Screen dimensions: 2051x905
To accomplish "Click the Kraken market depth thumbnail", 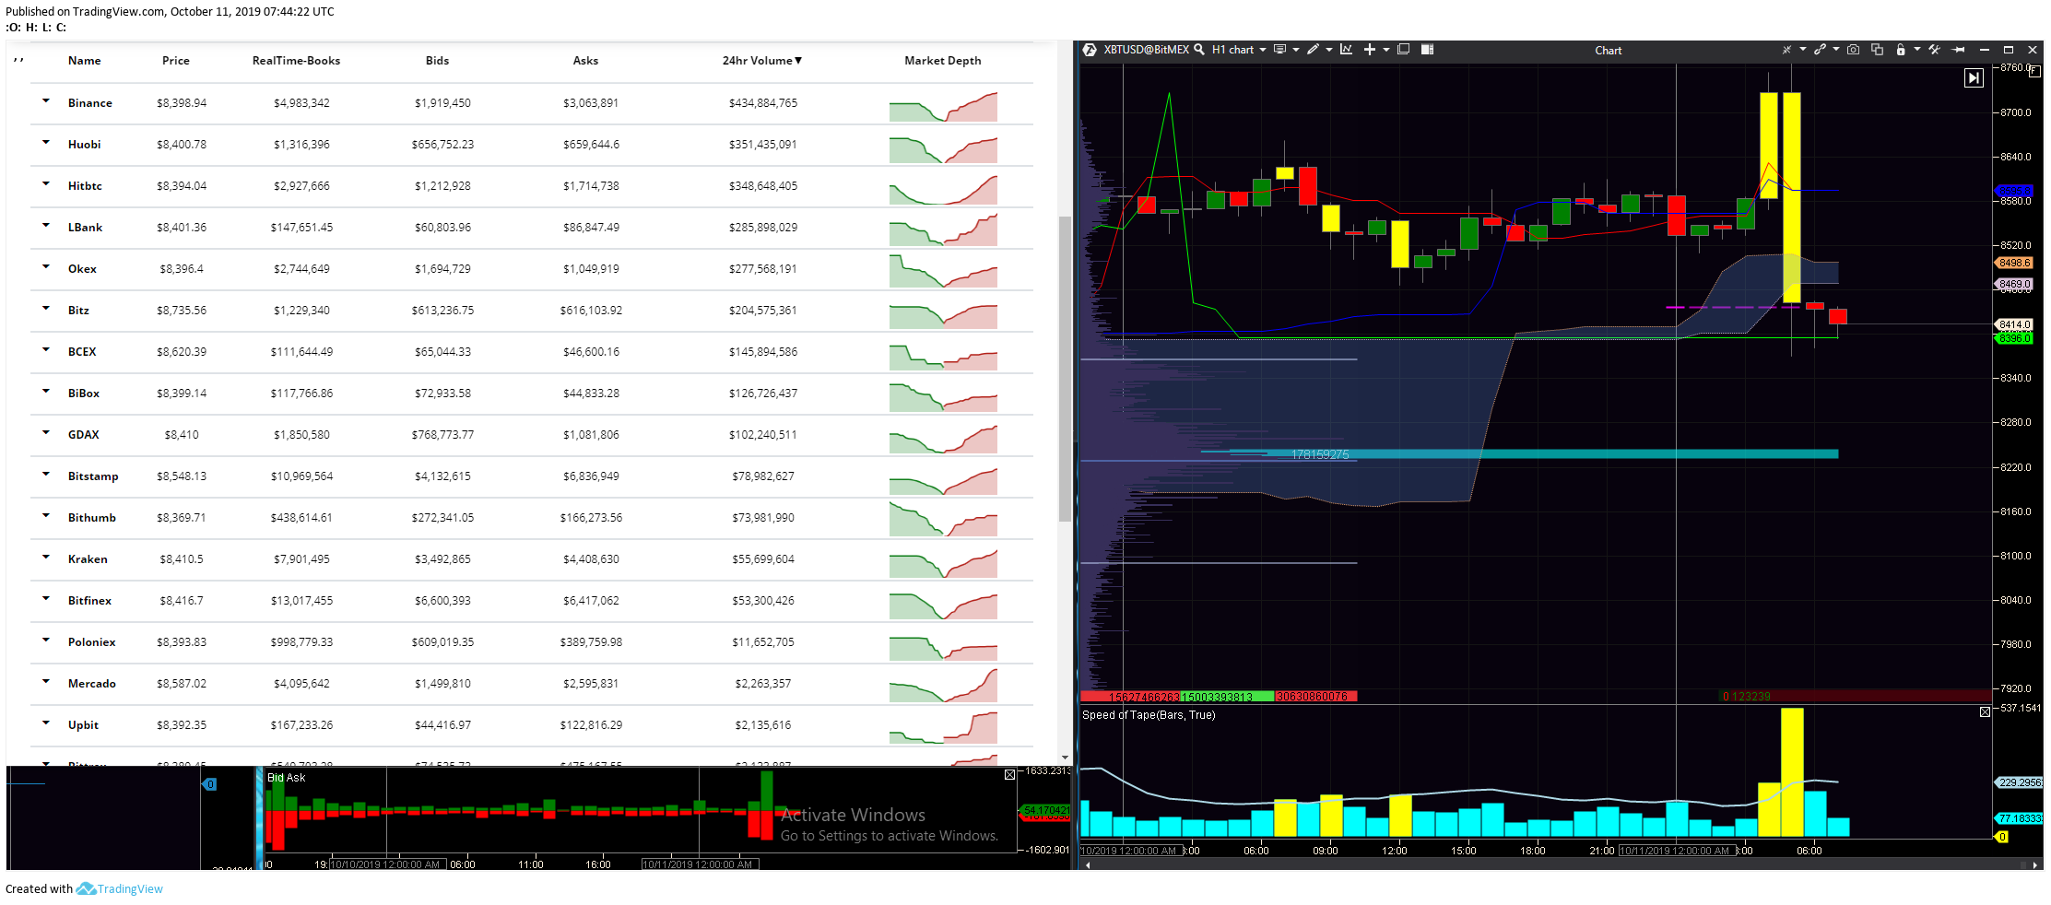I will point(943,562).
